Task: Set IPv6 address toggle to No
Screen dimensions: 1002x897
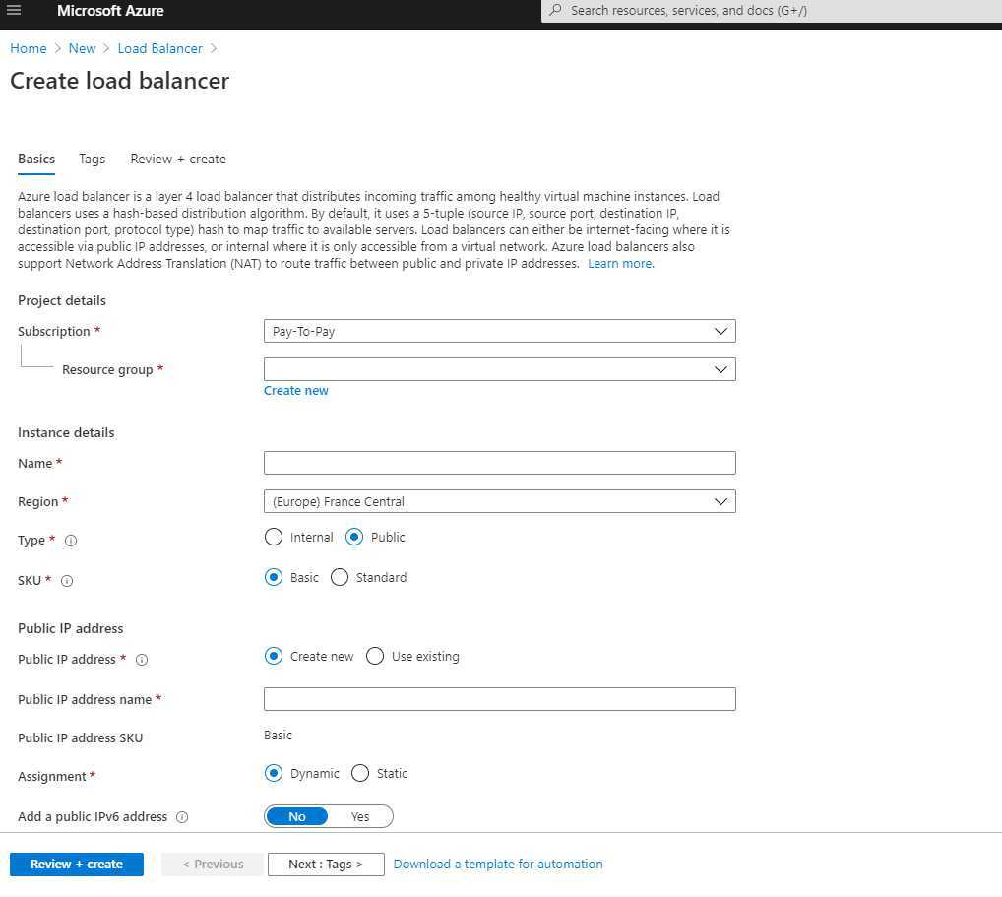Action: click(297, 816)
